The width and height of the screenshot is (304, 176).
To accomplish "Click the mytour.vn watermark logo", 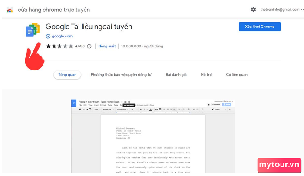I will click(279, 165).
